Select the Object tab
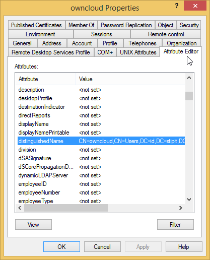Screen dimensions: 210x260 coord(166,25)
